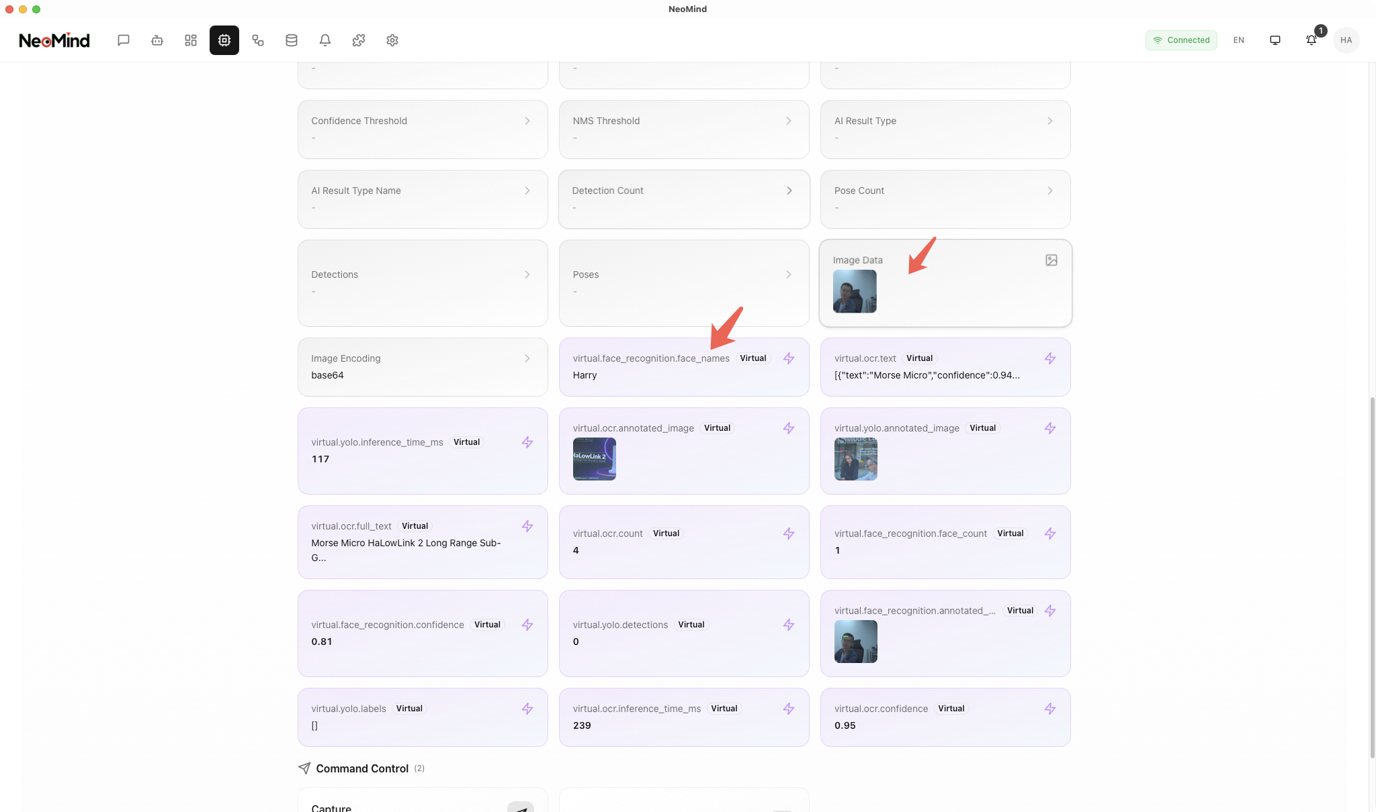Click the vertical page scrollbar
Viewport: 1376px width, 812px height.
(1371, 577)
